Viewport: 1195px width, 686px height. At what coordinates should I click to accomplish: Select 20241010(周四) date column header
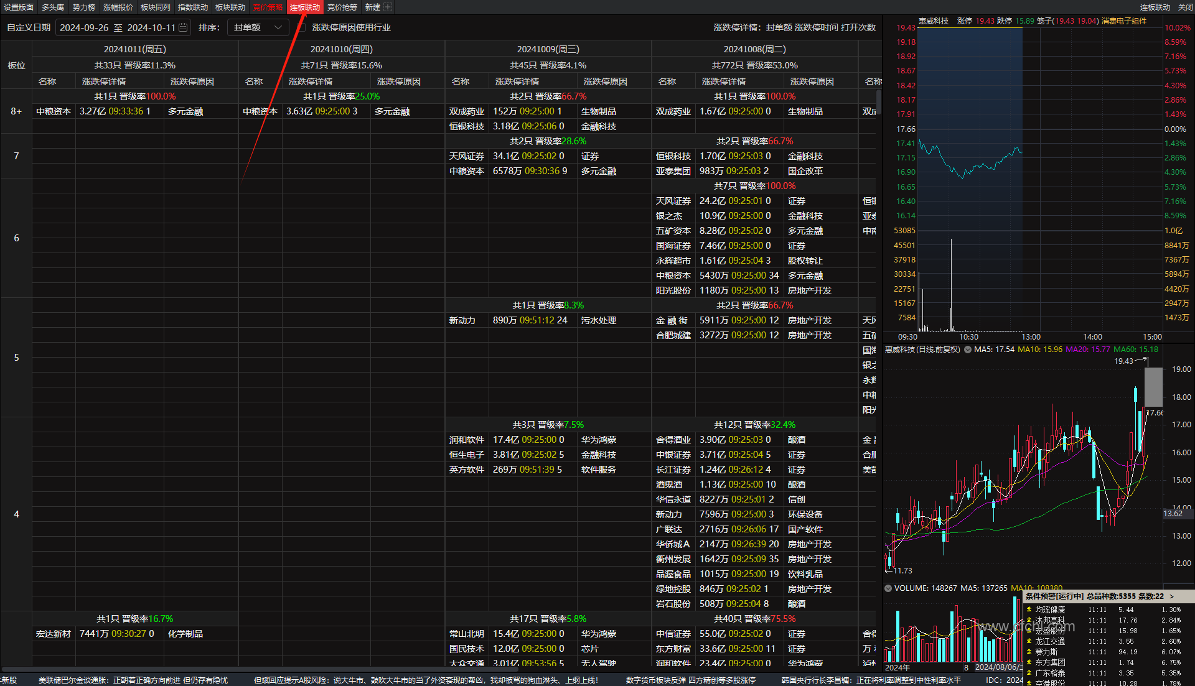tap(341, 49)
